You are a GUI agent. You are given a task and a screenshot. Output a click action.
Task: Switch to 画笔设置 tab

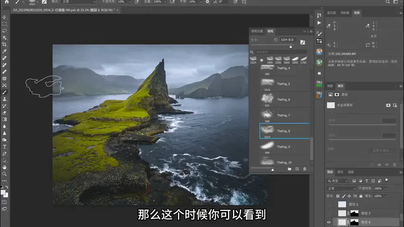(257, 31)
